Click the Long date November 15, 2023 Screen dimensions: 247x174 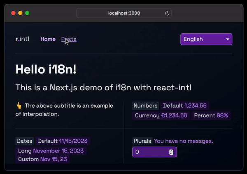tap(59, 150)
